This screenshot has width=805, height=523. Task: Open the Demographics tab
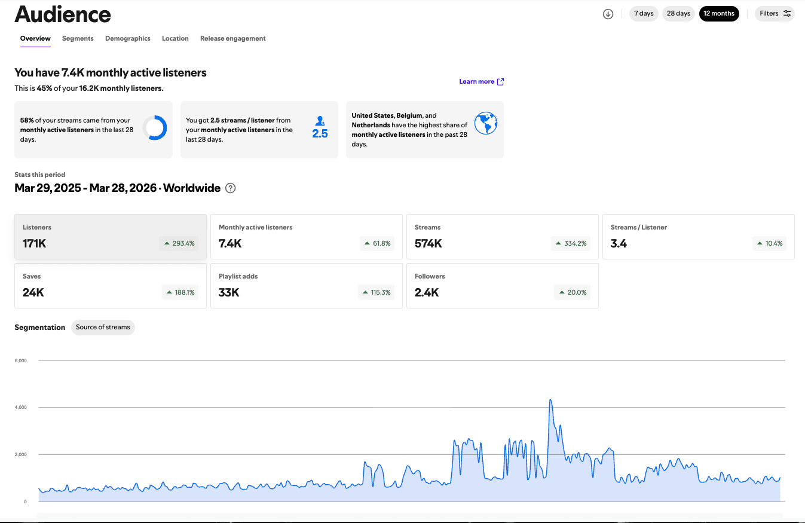(x=128, y=38)
